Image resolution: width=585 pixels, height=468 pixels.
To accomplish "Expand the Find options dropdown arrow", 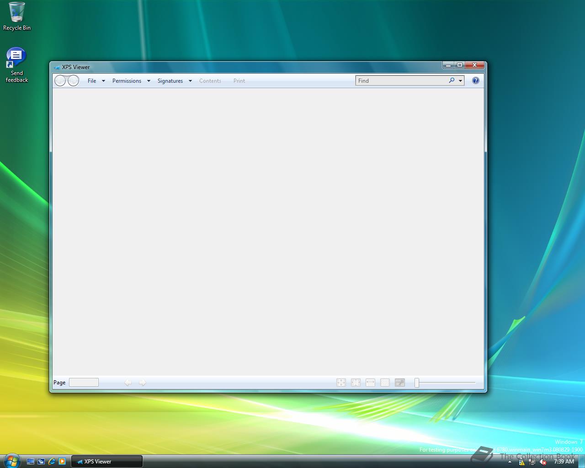I will pyautogui.click(x=460, y=81).
